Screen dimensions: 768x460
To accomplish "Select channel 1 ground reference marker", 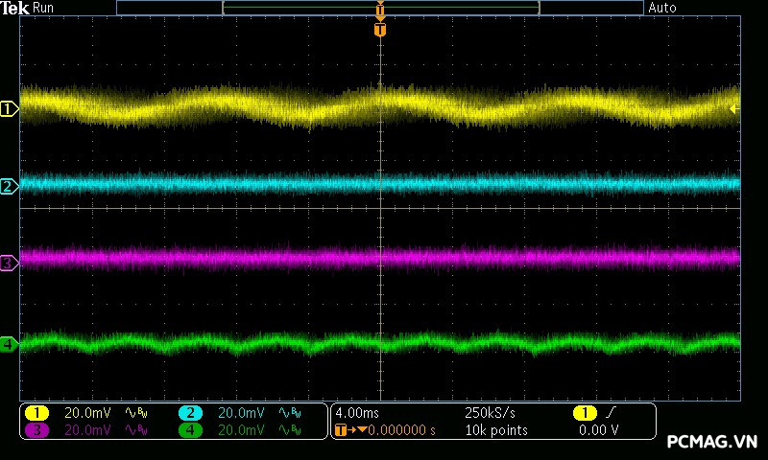I will click(x=9, y=109).
